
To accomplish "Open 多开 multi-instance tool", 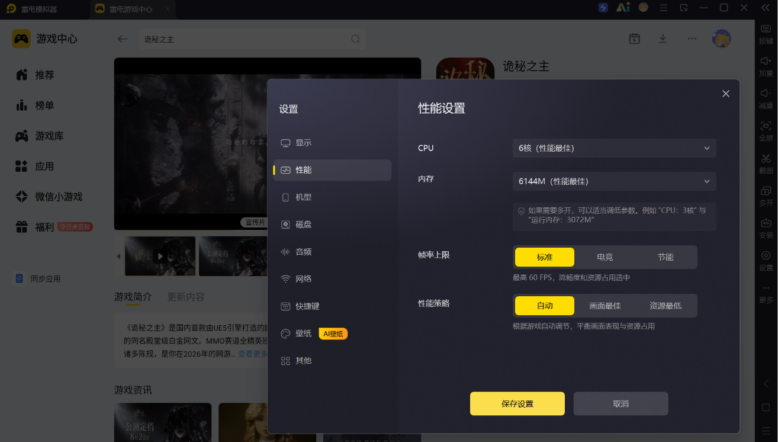I will pyautogui.click(x=766, y=196).
